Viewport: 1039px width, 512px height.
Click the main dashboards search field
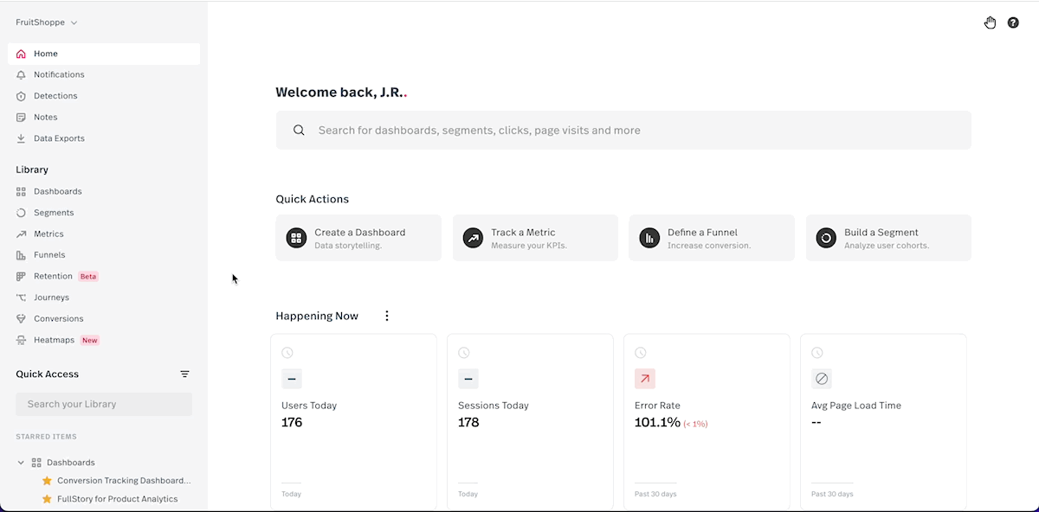pyautogui.click(x=623, y=131)
